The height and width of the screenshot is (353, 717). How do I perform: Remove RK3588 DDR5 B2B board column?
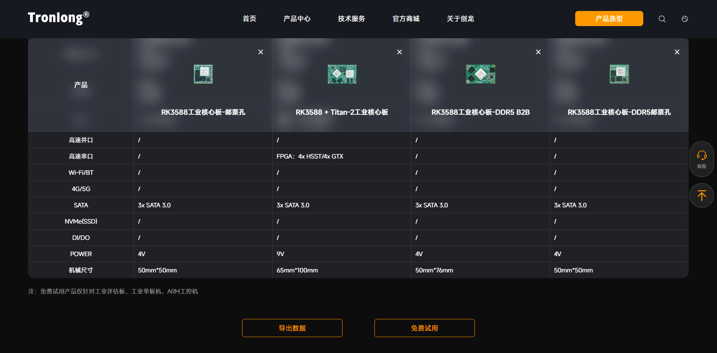point(538,52)
